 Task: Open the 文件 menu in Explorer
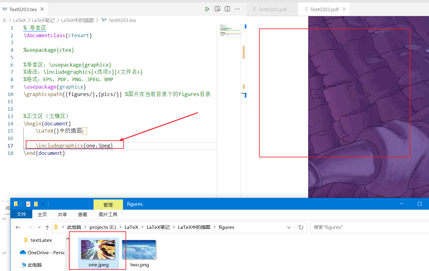coord(21,214)
